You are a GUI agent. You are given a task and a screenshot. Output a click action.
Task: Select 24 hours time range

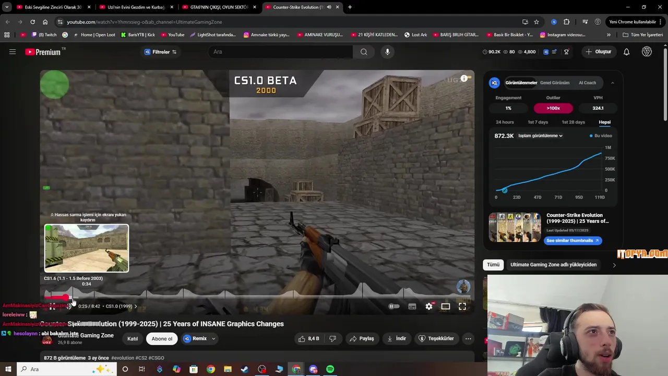pyautogui.click(x=505, y=122)
